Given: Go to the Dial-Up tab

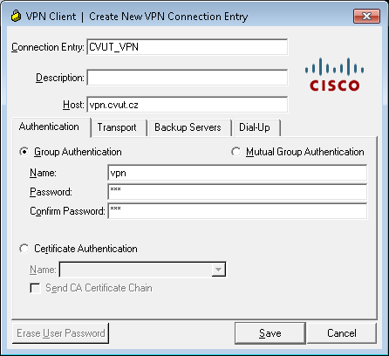Looking at the screenshot, I should pyautogui.click(x=255, y=127).
